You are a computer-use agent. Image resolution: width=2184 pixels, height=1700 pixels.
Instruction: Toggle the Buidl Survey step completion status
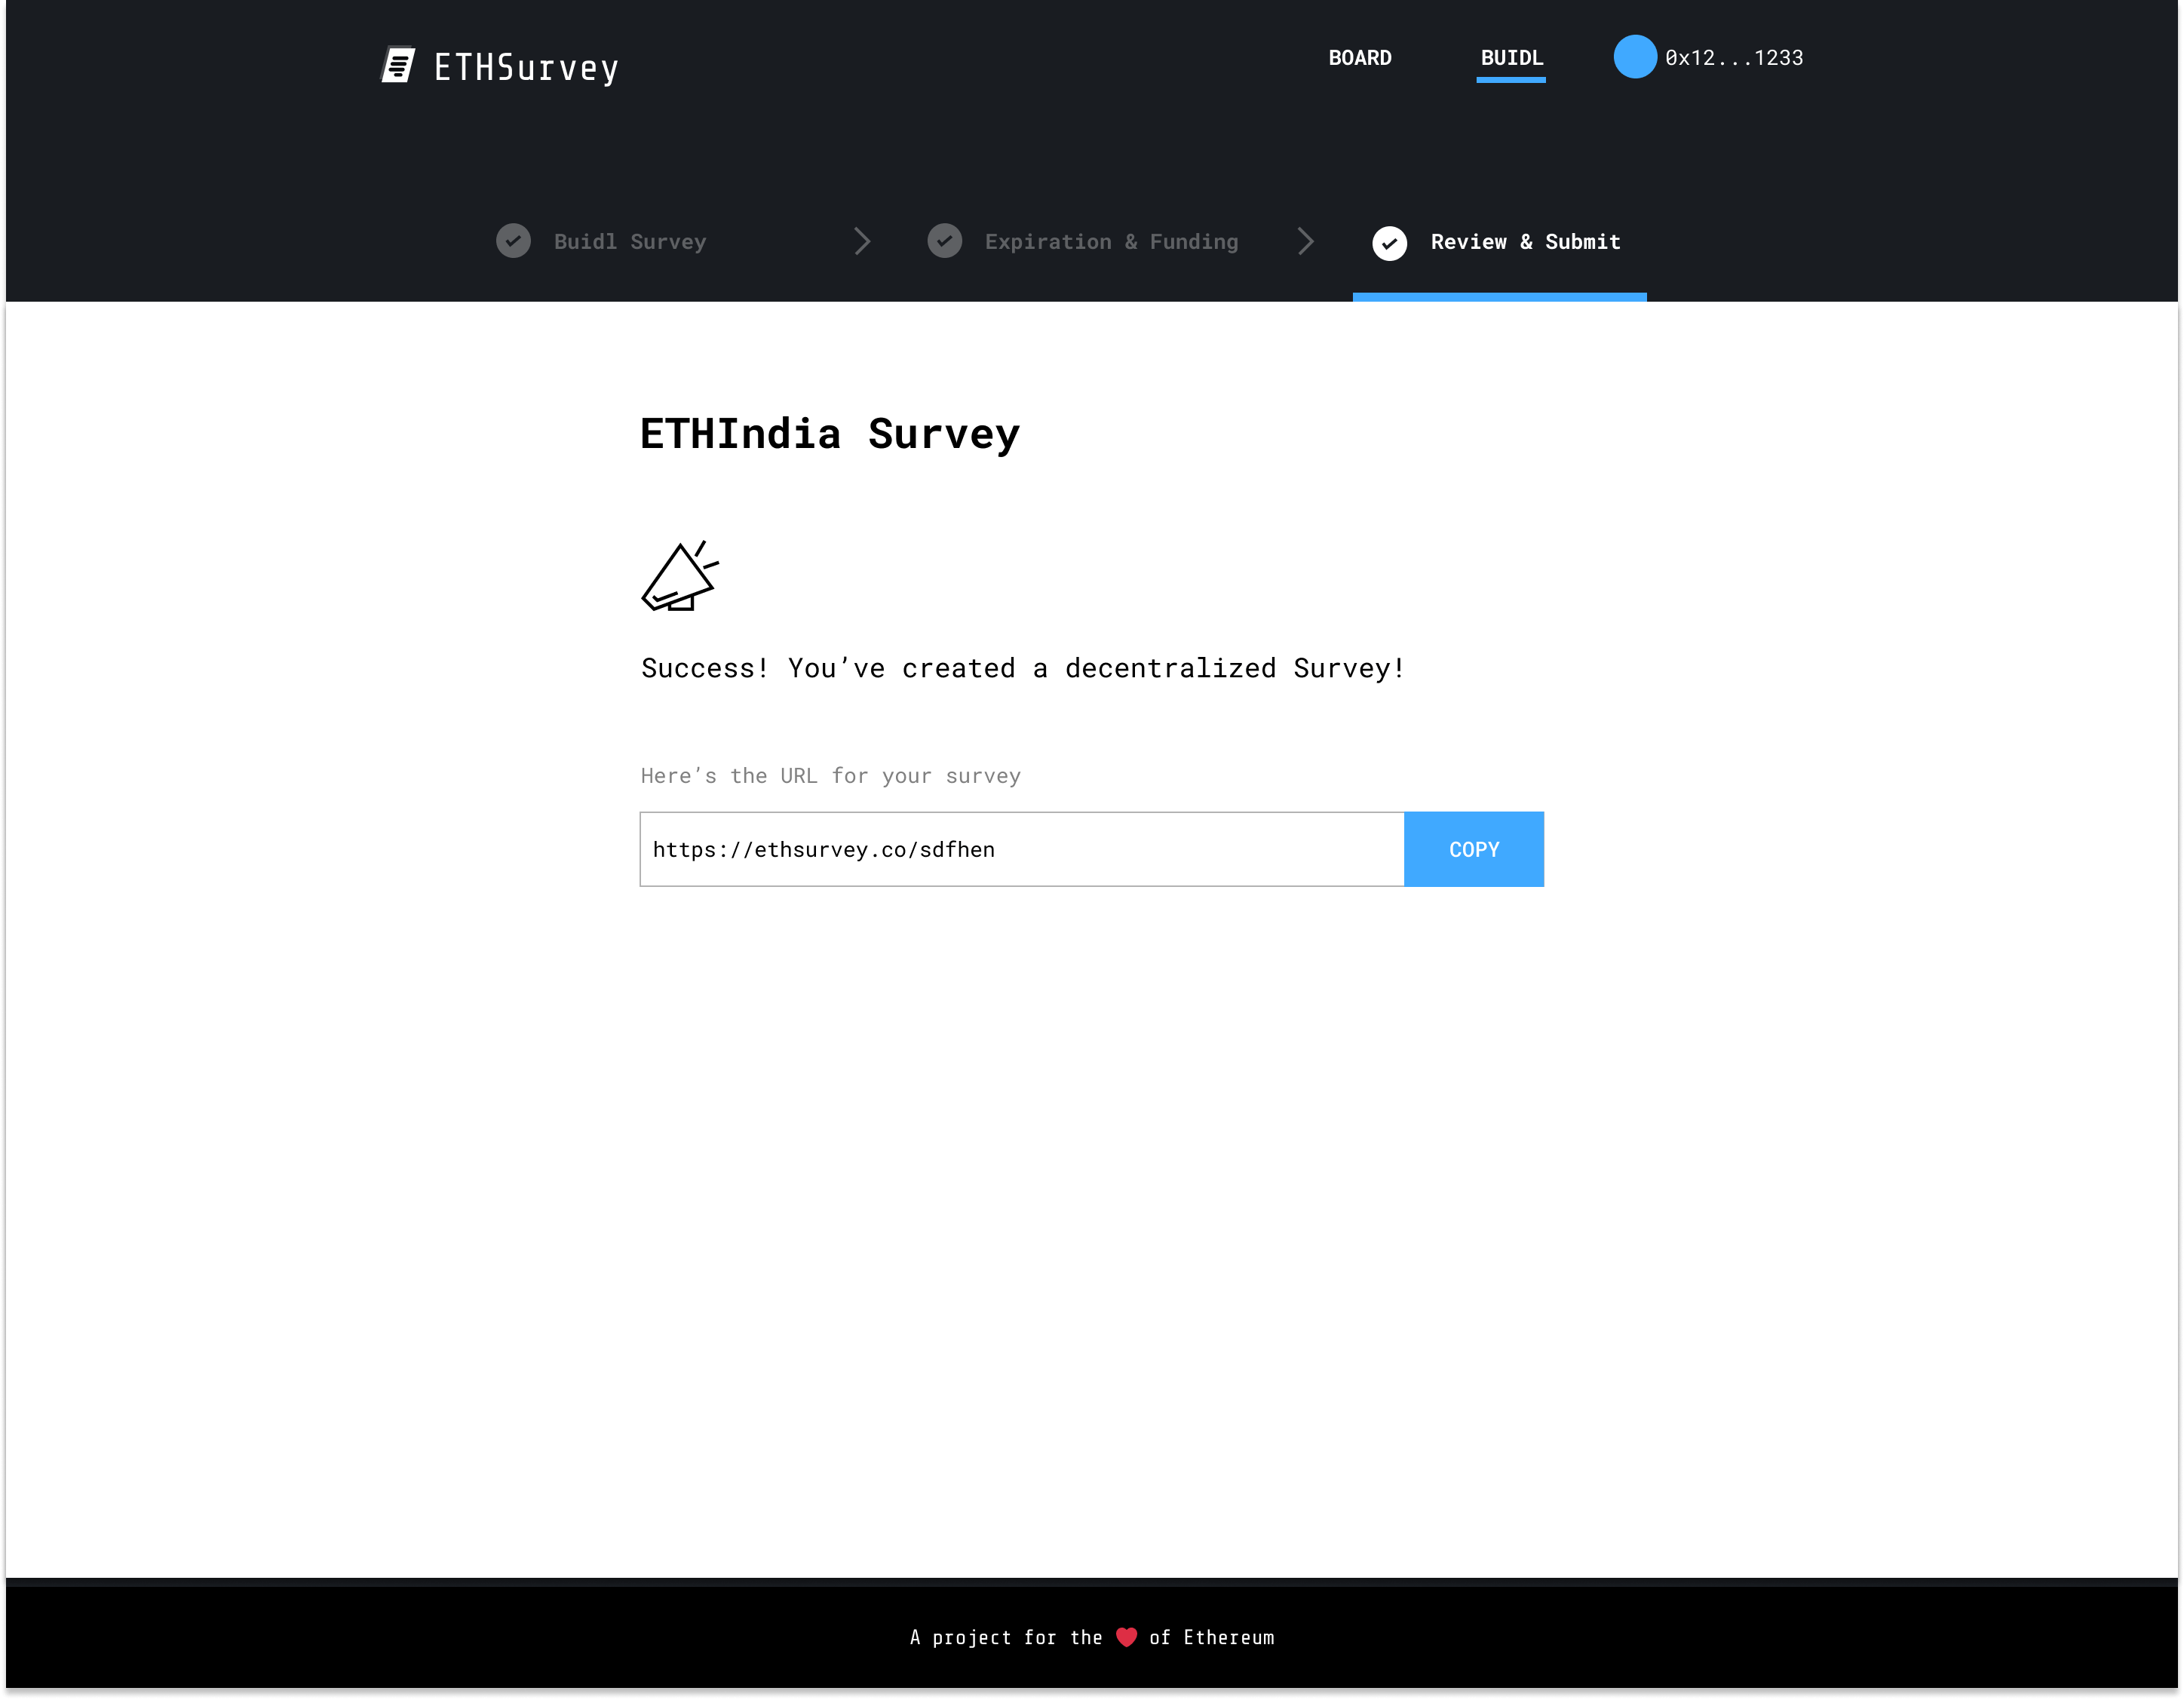pos(512,241)
